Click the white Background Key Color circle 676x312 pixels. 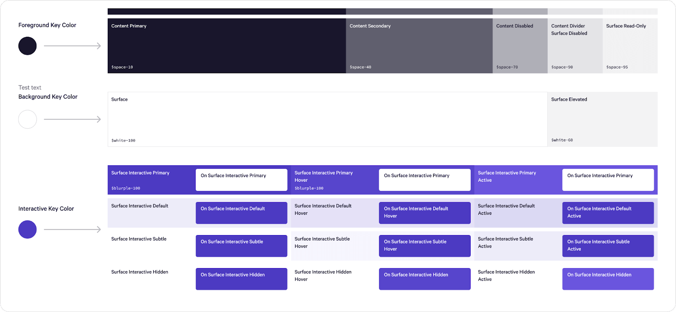click(27, 119)
